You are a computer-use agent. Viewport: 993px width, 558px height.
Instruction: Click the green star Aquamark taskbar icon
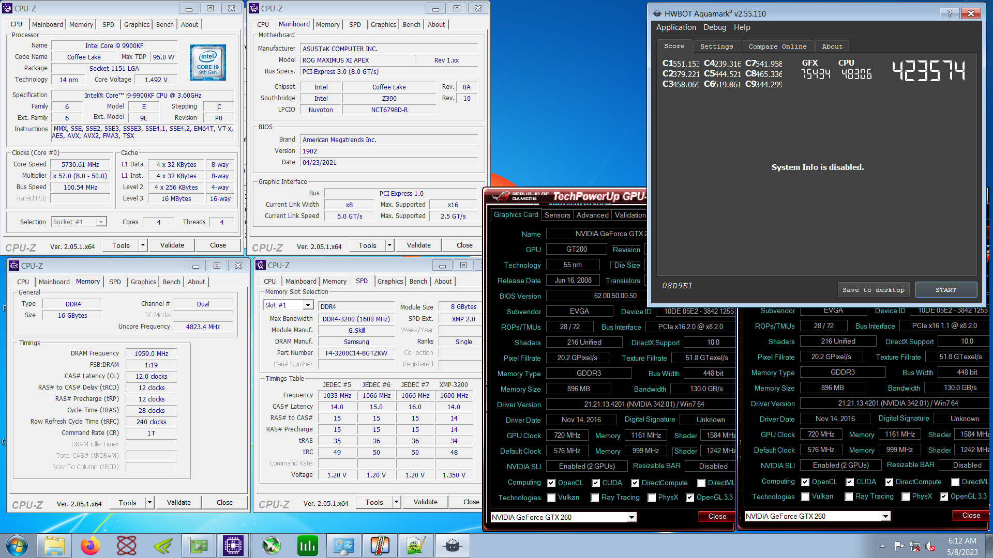(272, 546)
